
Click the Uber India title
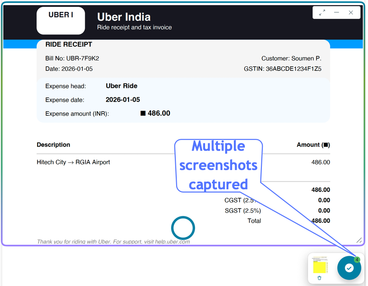coord(124,17)
